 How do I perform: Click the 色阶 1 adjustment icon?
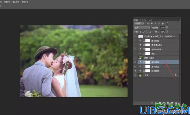(x=140, y=54)
